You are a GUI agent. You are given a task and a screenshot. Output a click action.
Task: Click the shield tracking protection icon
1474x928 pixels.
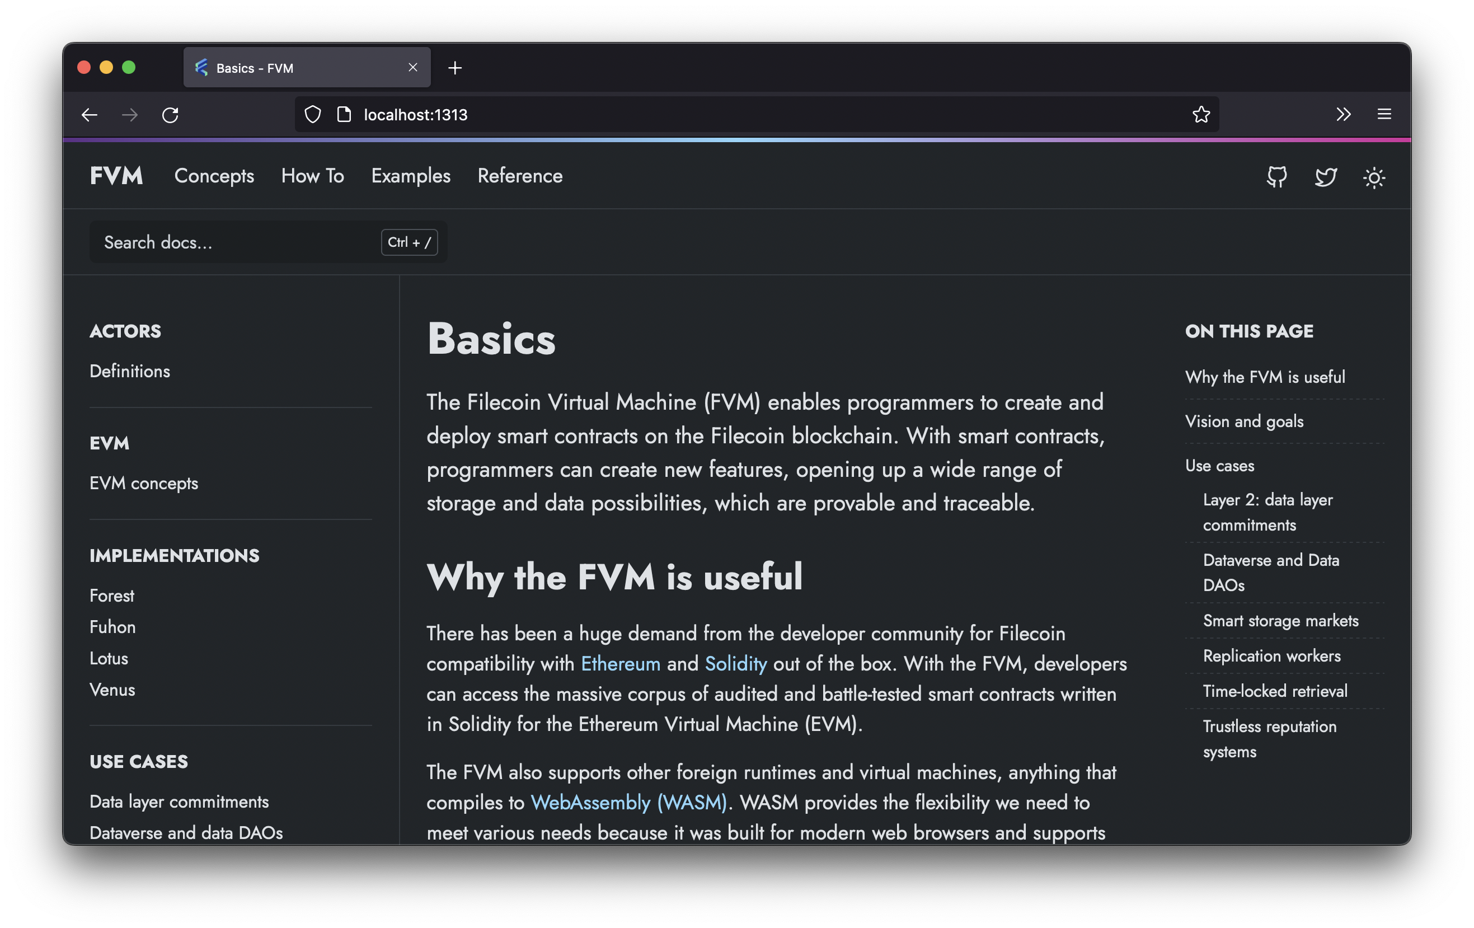pyautogui.click(x=313, y=115)
